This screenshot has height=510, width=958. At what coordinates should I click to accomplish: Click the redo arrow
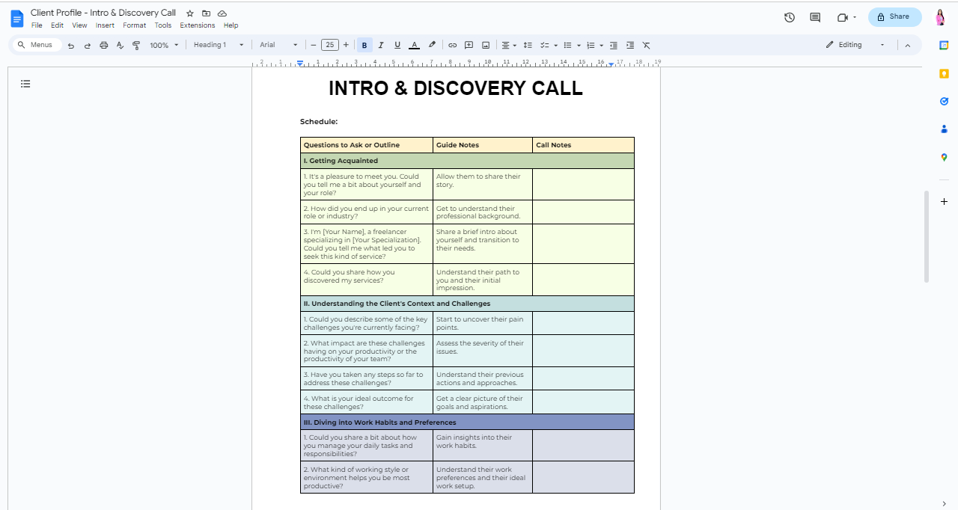[88, 45]
